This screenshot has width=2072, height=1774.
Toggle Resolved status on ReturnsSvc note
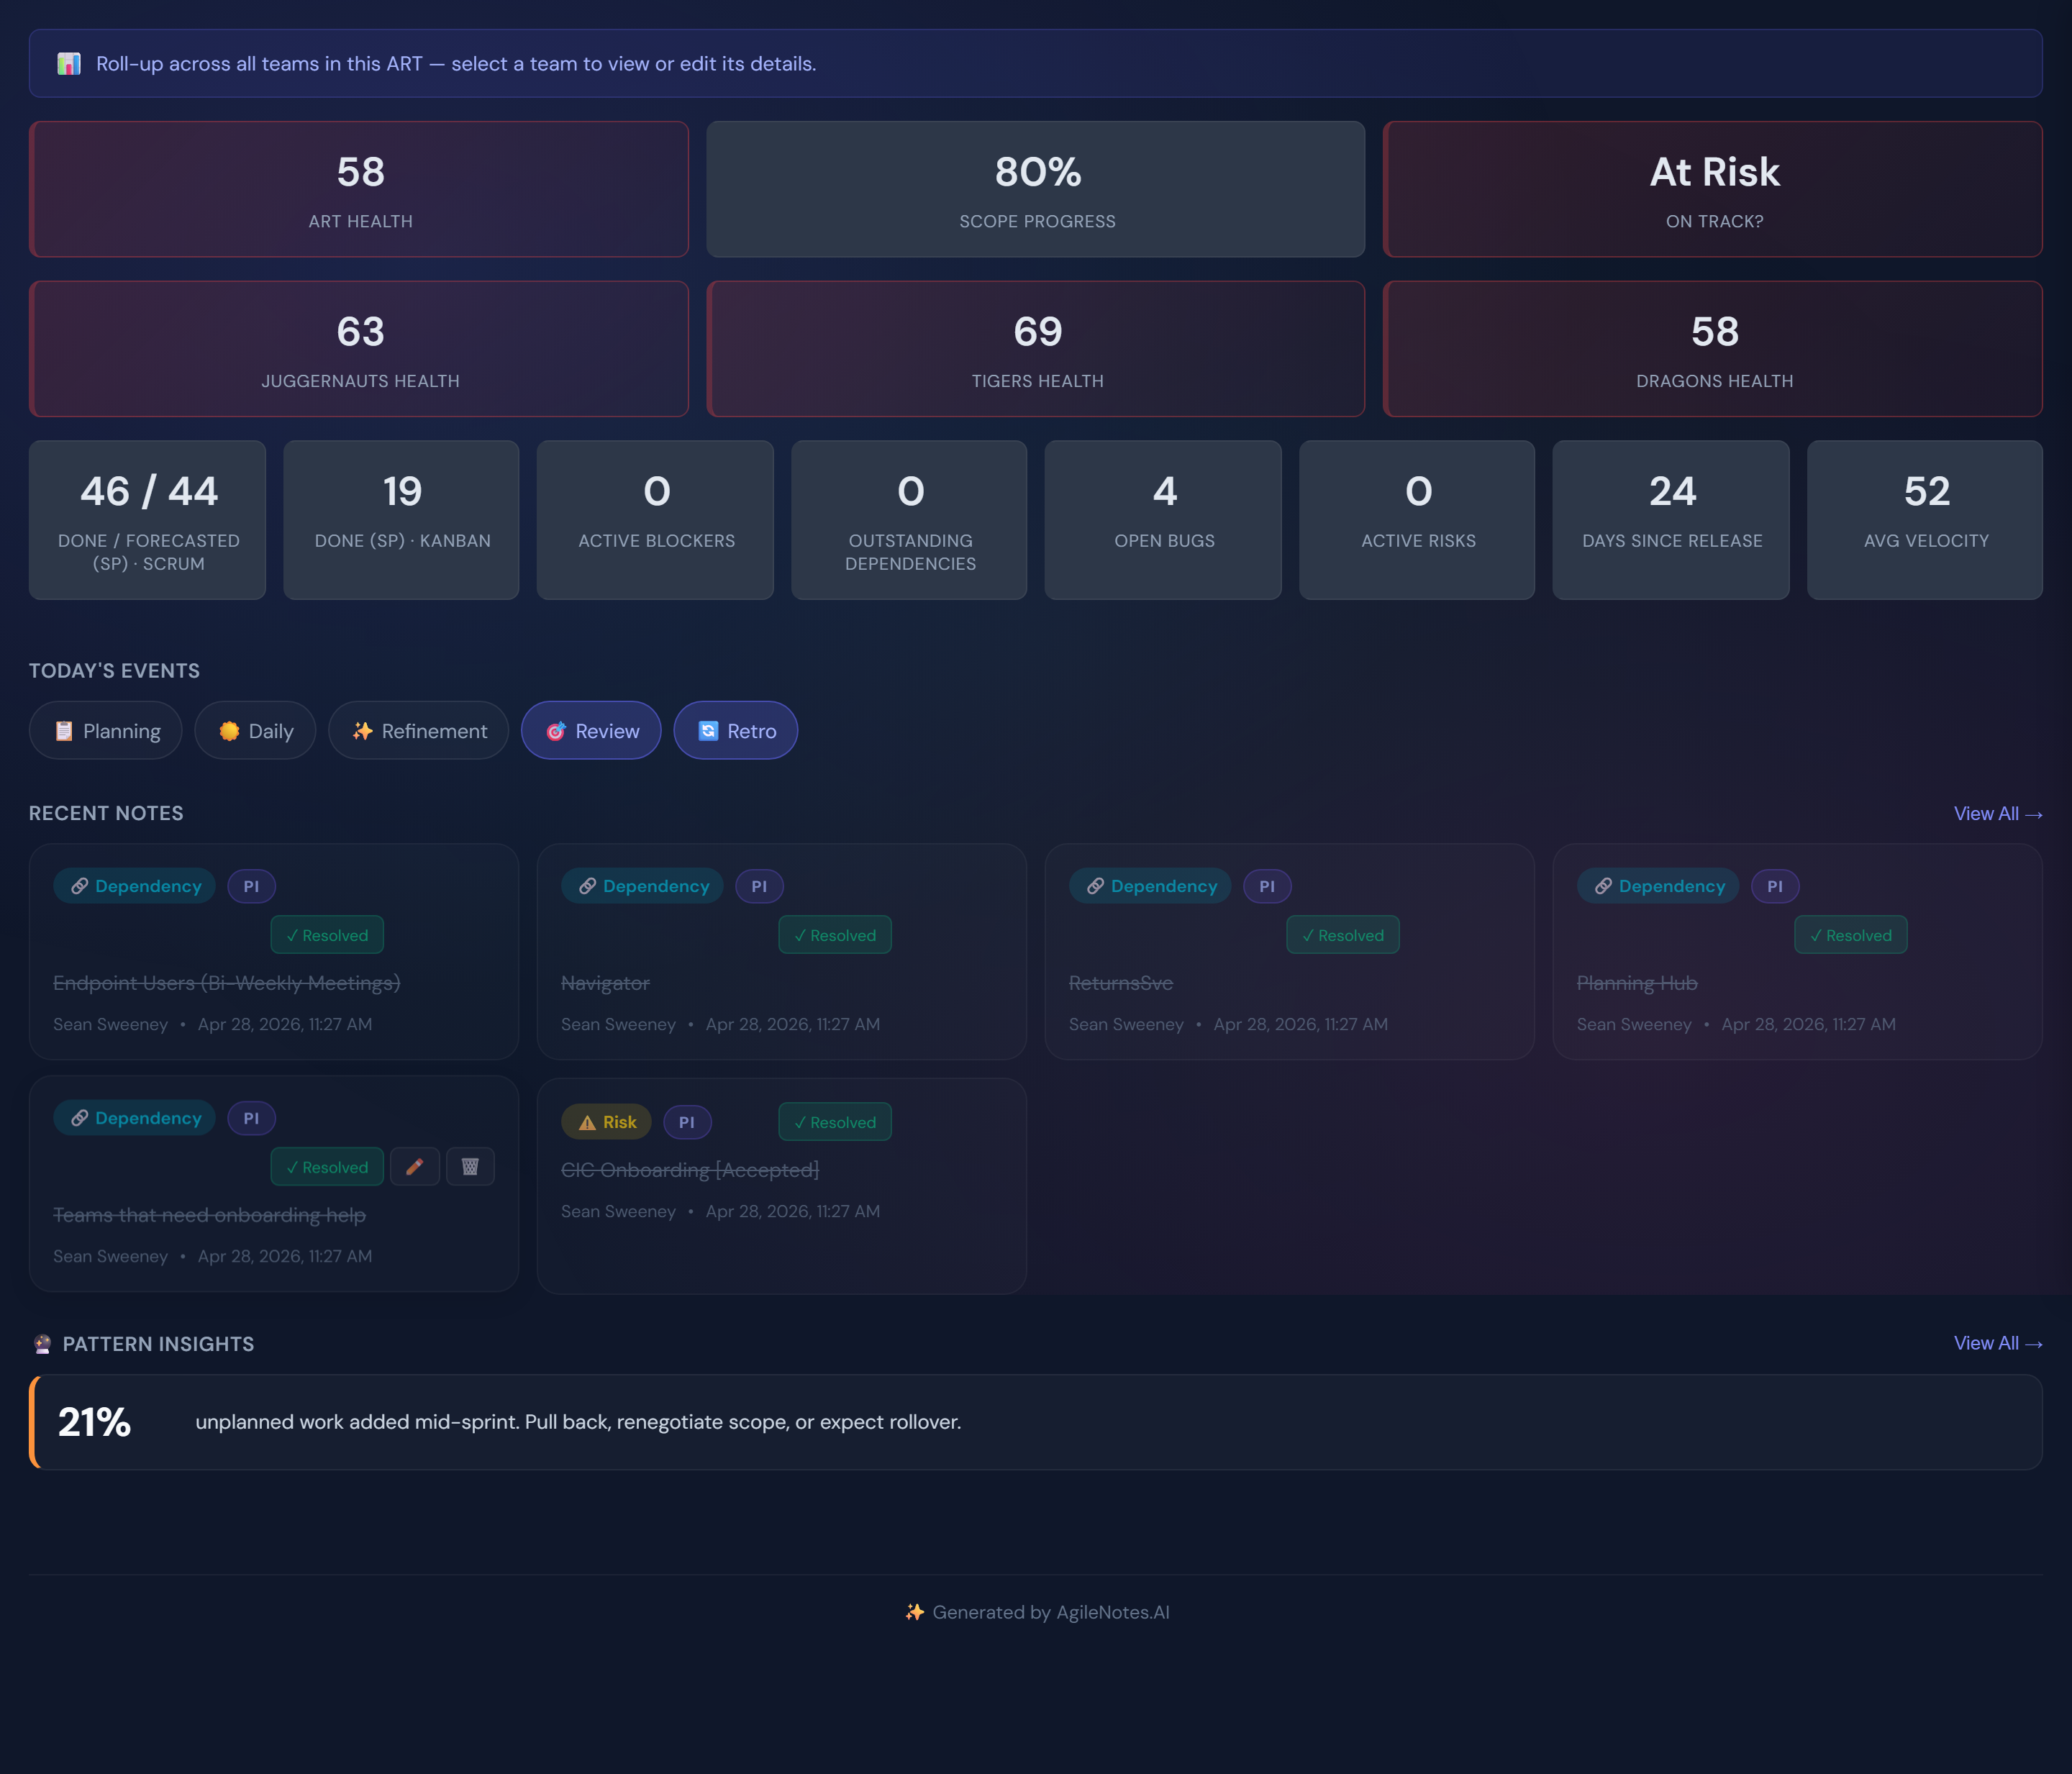pos(1343,935)
